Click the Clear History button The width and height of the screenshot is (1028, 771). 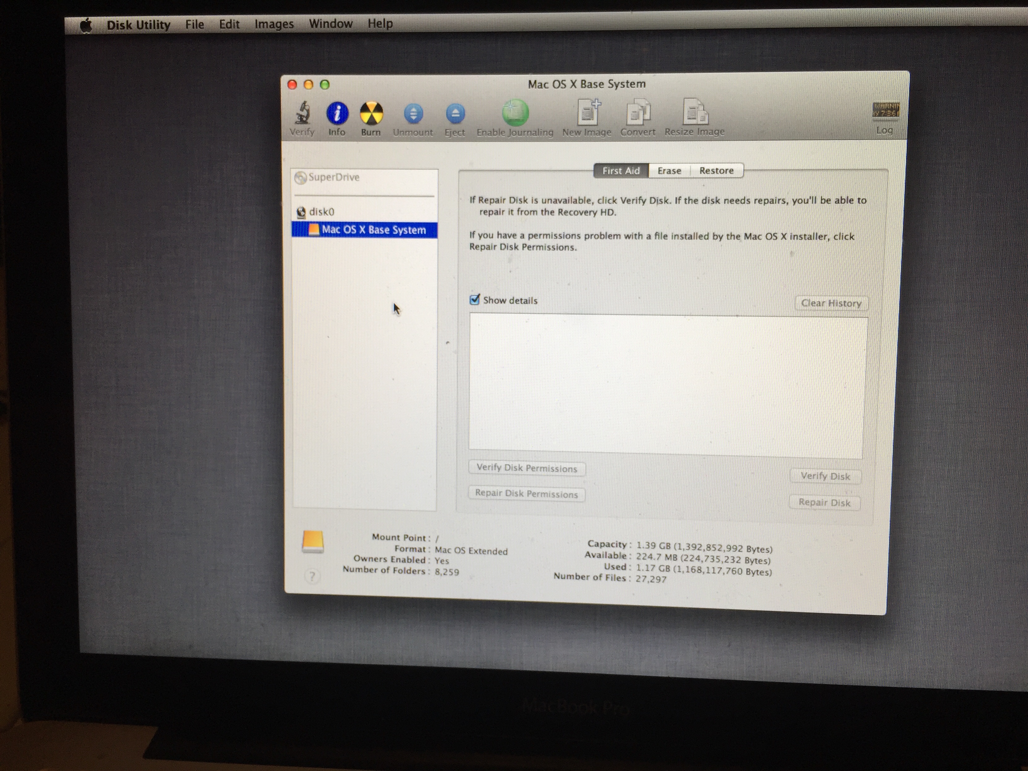pyautogui.click(x=831, y=304)
